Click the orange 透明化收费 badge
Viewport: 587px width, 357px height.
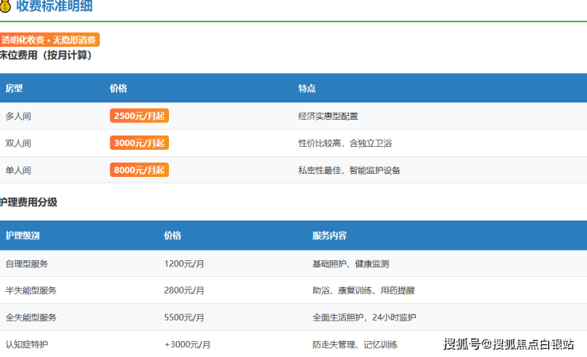click(x=50, y=40)
